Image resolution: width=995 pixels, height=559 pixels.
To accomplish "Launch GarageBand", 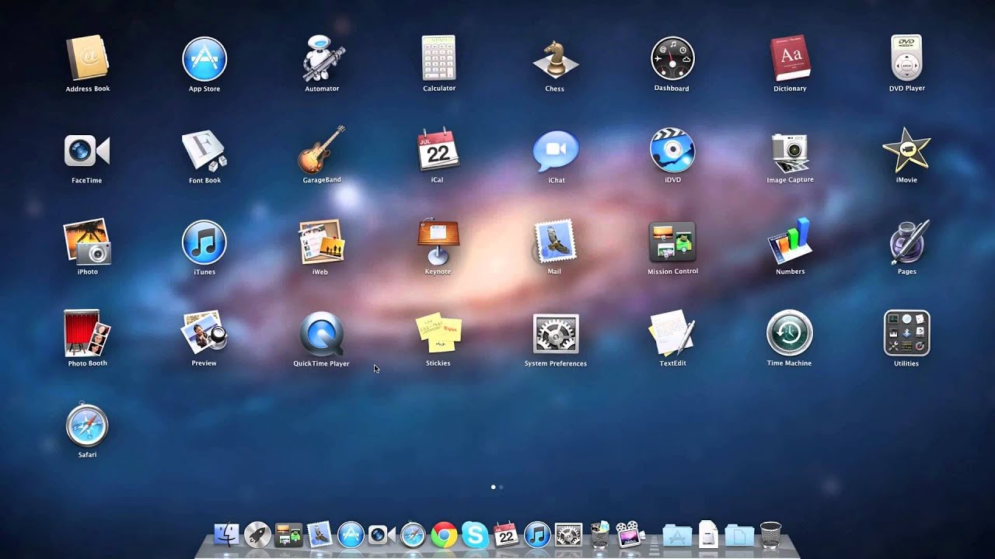I will tap(322, 150).
